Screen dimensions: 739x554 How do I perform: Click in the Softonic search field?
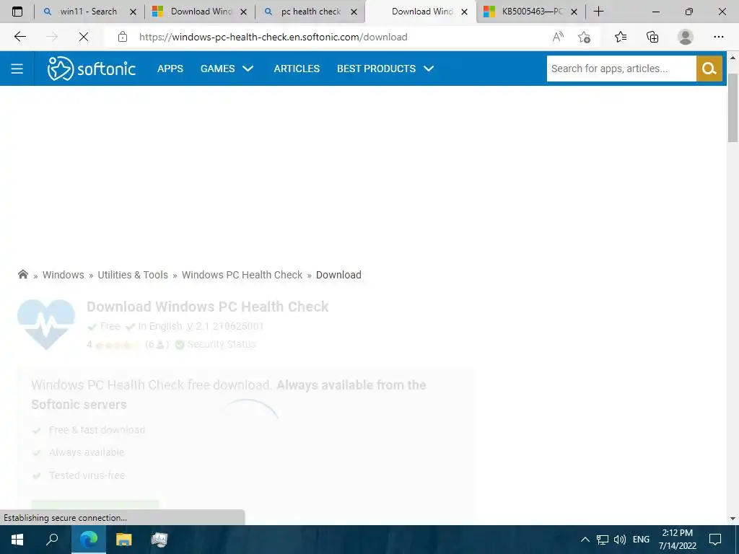tap(621, 69)
